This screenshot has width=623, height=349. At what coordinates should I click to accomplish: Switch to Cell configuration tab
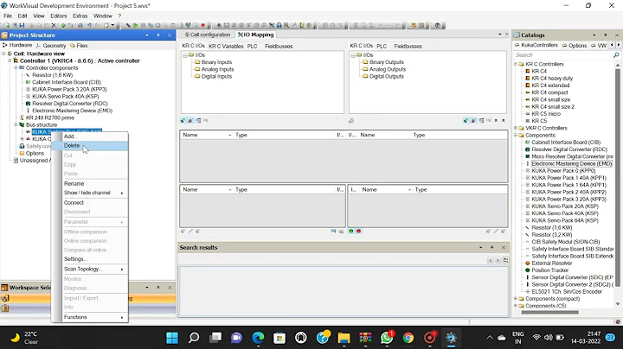pos(208,35)
